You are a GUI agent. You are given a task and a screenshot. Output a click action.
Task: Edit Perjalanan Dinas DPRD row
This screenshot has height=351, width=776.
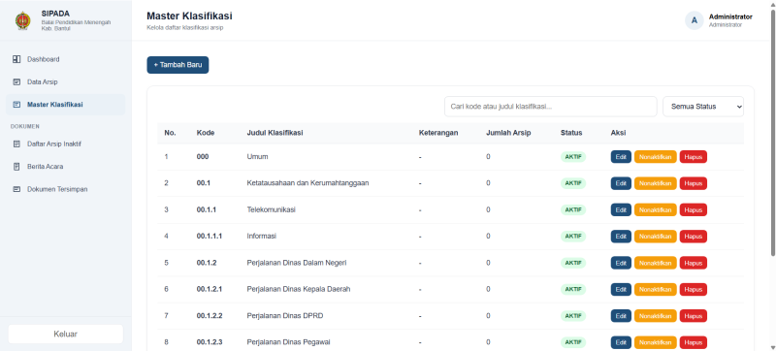[x=621, y=316]
